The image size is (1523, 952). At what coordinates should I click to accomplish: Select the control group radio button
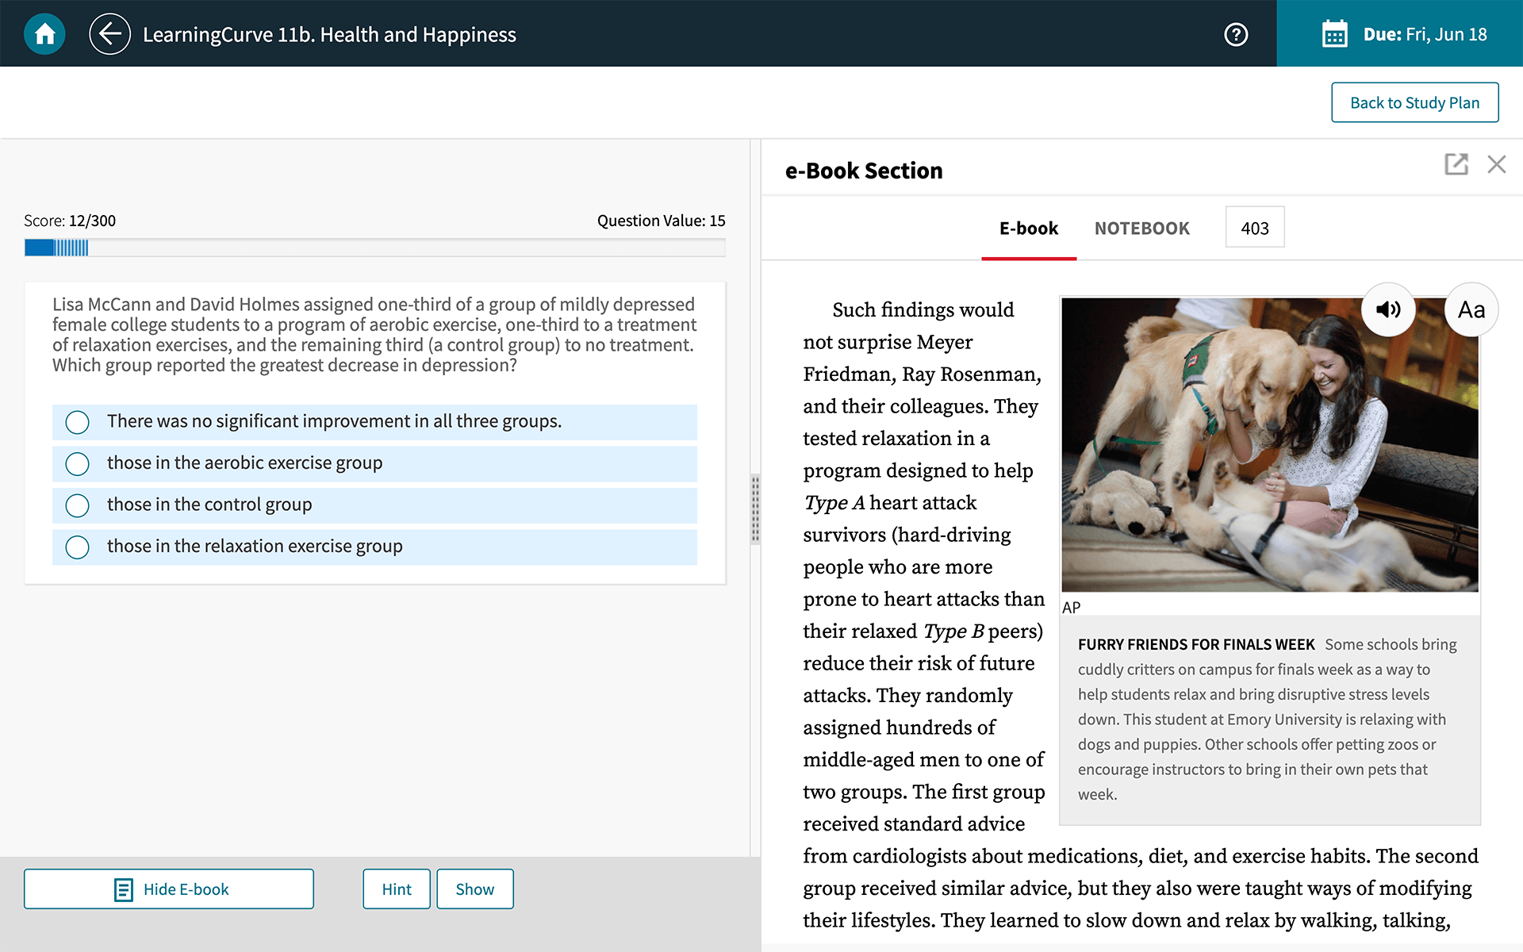(x=77, y=504)
